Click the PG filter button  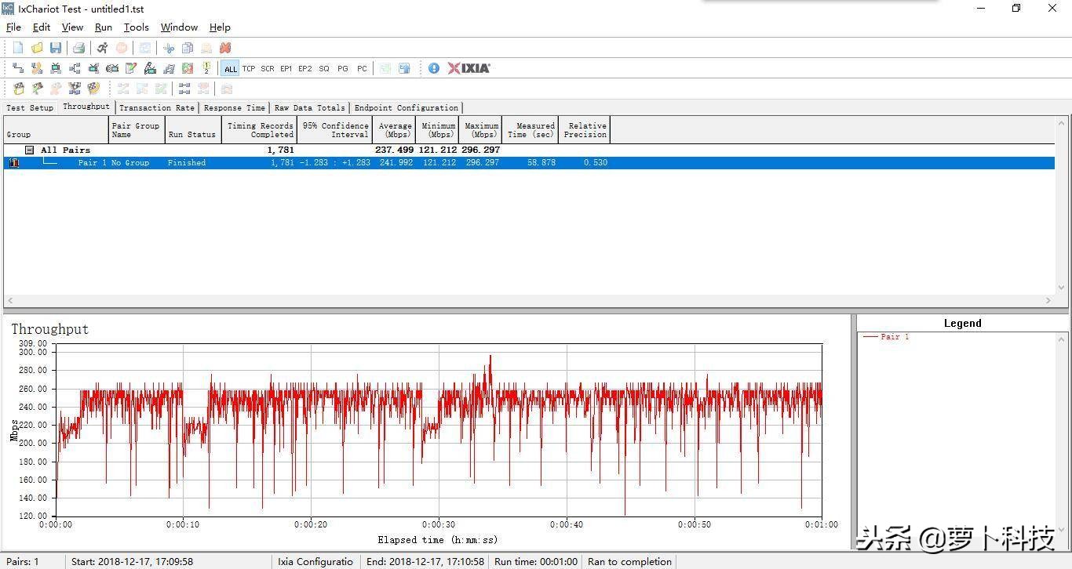pos(342,68)
